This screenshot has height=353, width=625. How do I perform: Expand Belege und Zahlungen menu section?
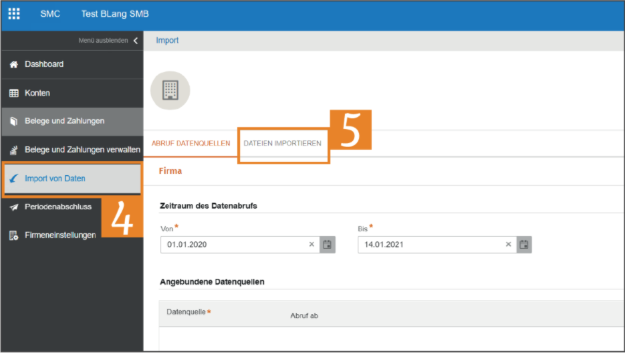pyautogui.click(x=64, y=121)
